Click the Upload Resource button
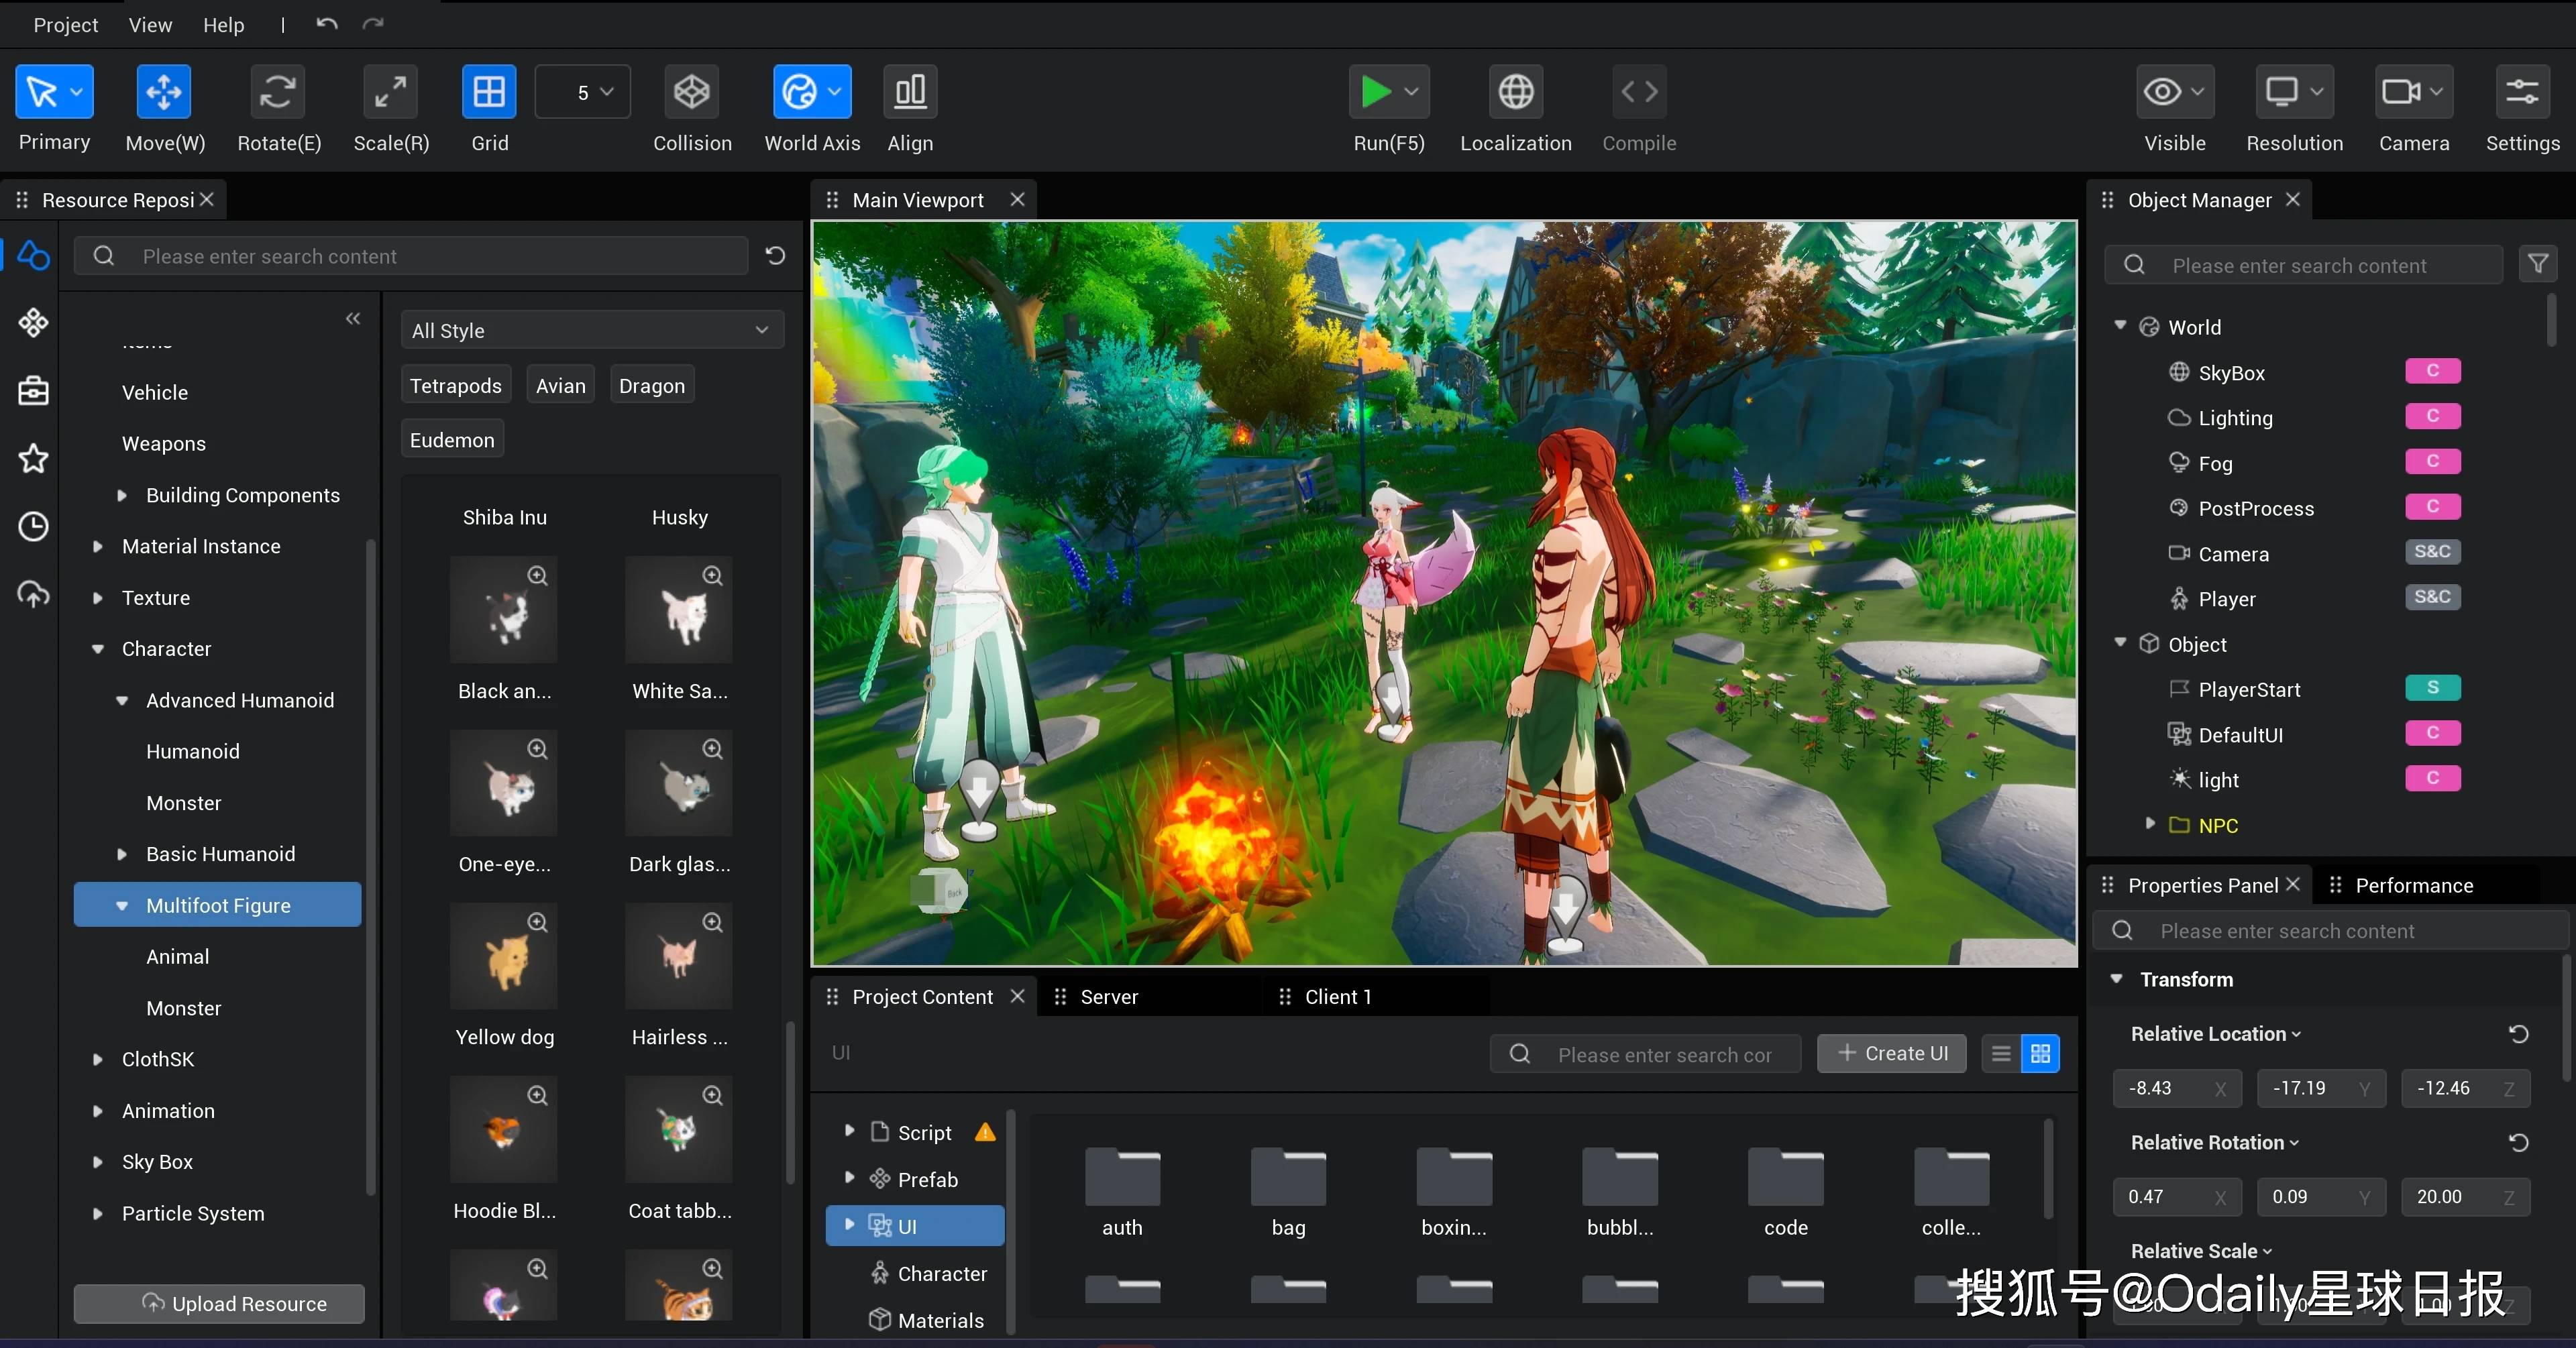This screenshot has height=1348, width=2576. coord(219,1303)
